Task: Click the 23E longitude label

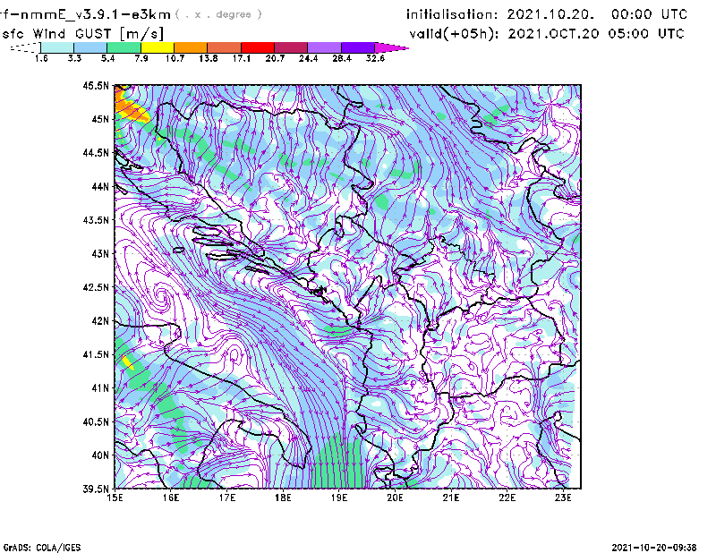Action: 563,498
